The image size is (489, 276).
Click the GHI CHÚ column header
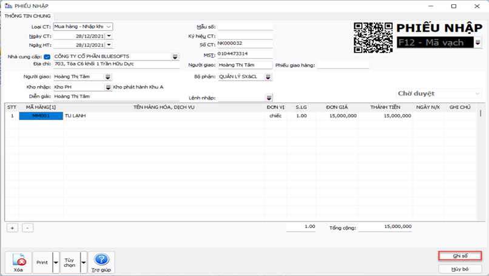coord(460,107)
